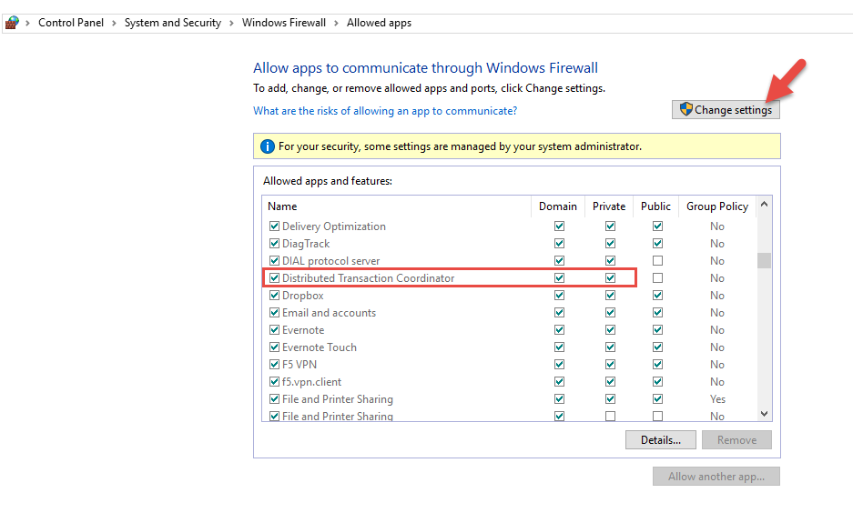Toggle Public checkbox for Distributed Transaction Coordinator
853x513 pixels.
click(x=657, y=278)
